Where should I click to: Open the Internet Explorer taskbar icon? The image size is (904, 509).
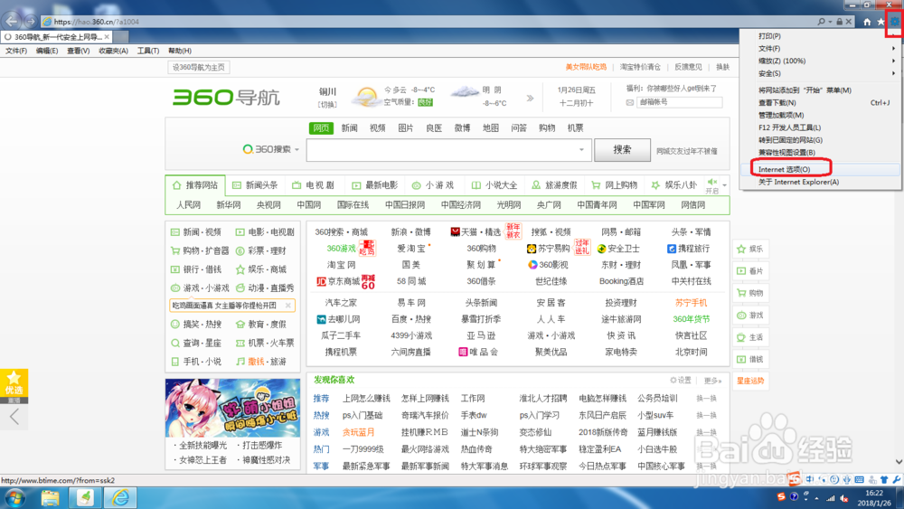(120, 497)
